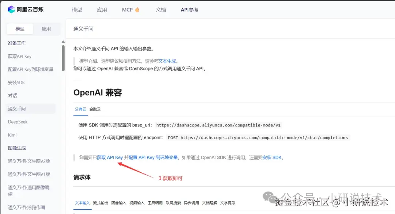This screenshot has width=395, height=214.
Task: Open the API参考 top navigation item
Action: pos(190,10)
